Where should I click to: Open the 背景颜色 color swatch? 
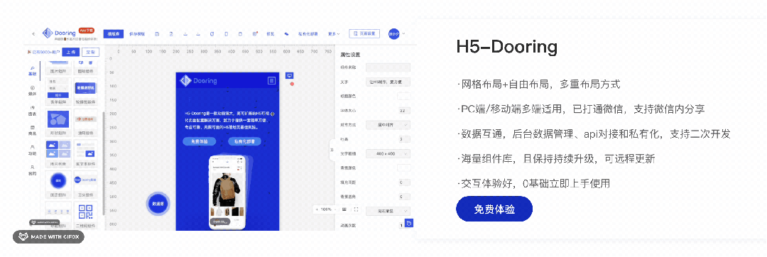pyautogui.click(x=404, y=168)
